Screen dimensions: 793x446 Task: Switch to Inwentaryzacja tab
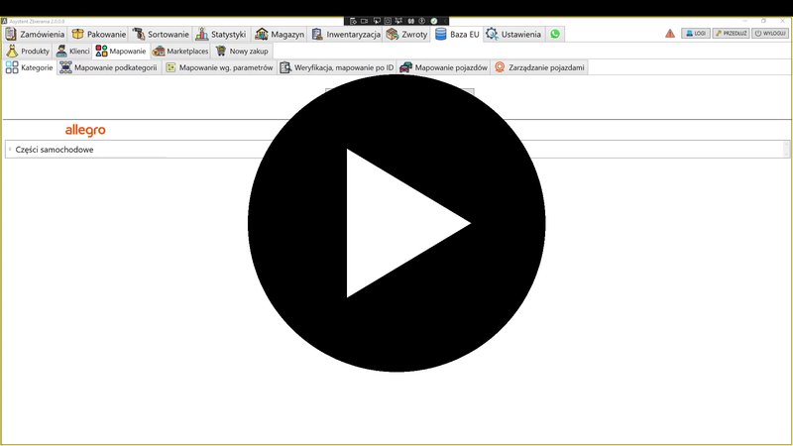point(346,34)
